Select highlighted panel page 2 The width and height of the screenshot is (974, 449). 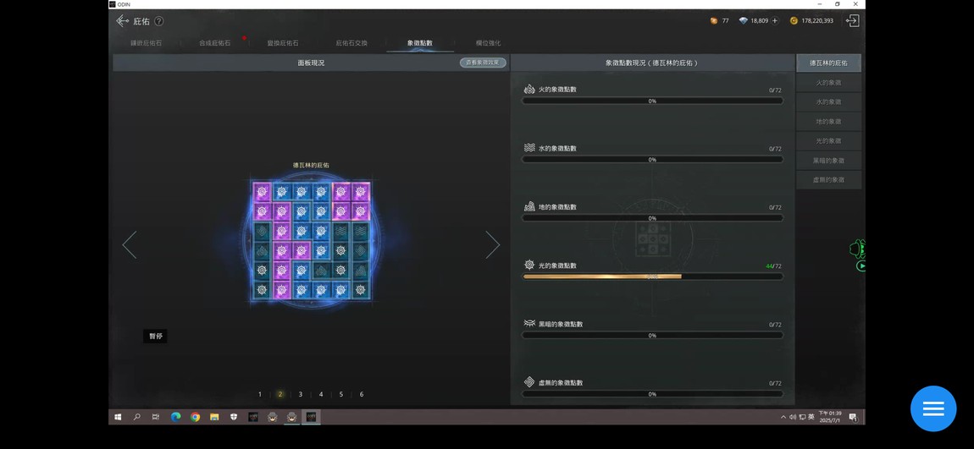click(x=280, y=394)
